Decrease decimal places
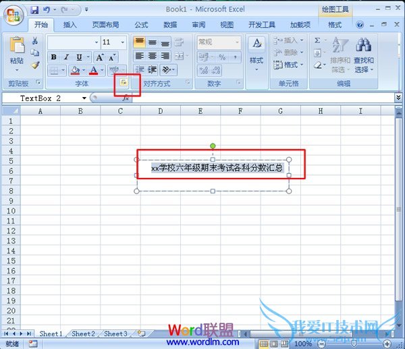This screenshot has width=405, height=349. pos(216,70)
